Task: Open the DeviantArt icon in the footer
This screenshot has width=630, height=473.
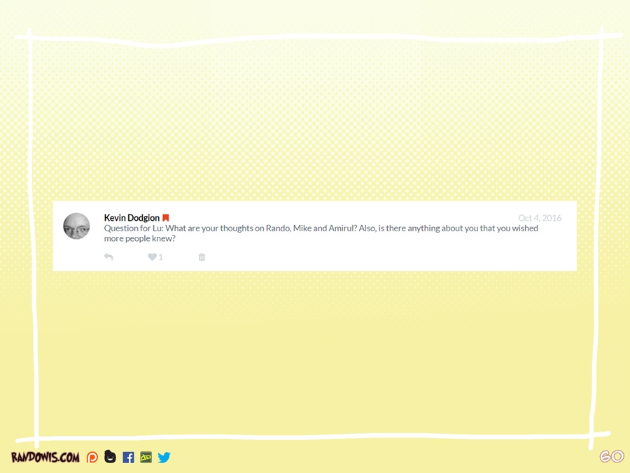Action: tap(146, 458)
